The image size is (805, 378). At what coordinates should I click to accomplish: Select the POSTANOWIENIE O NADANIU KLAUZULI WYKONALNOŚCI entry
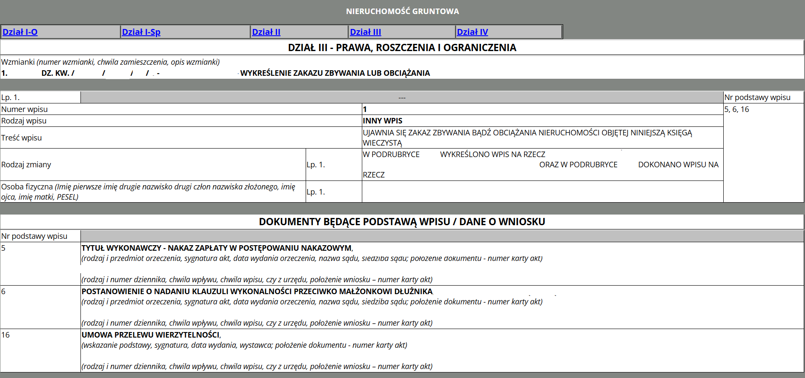click(x=257, y=292)
